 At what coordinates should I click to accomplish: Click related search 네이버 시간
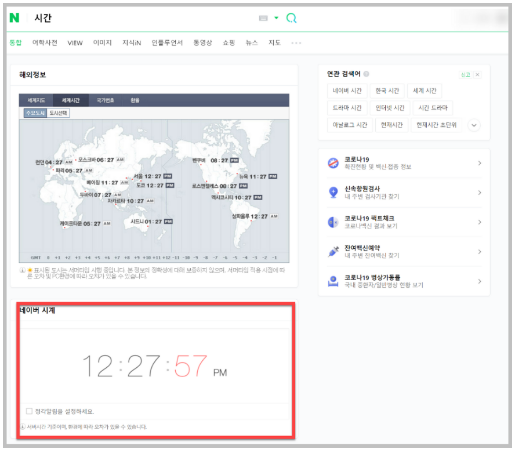tap(347, 90)
